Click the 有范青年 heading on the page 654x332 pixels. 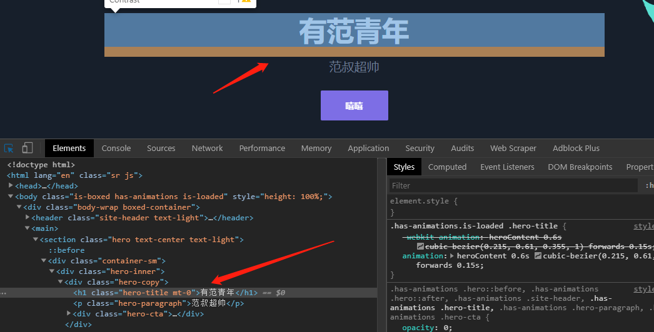pyautogui.click(x=354, y=31)
